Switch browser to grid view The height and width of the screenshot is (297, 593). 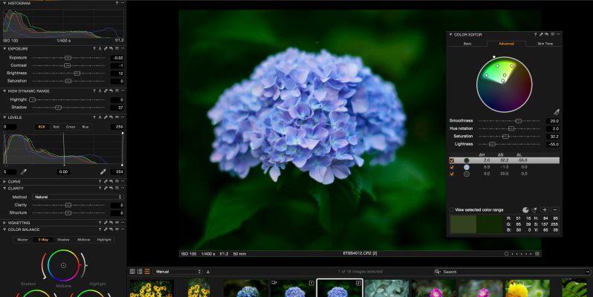coord(132,272)
